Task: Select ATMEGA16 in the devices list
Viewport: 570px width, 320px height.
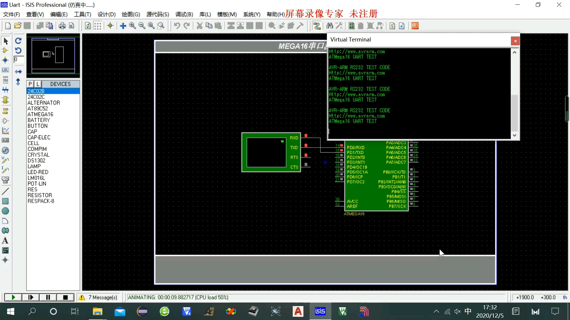Action: coord(40,114)
